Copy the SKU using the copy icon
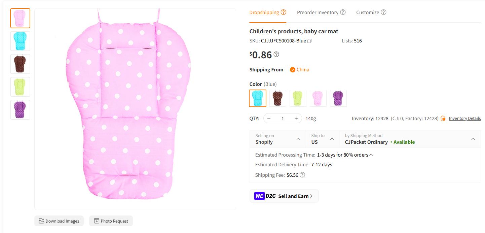Image resolution: width=485 pixels, height=233 pixels. pyautogui.click(x=309, y=40)
